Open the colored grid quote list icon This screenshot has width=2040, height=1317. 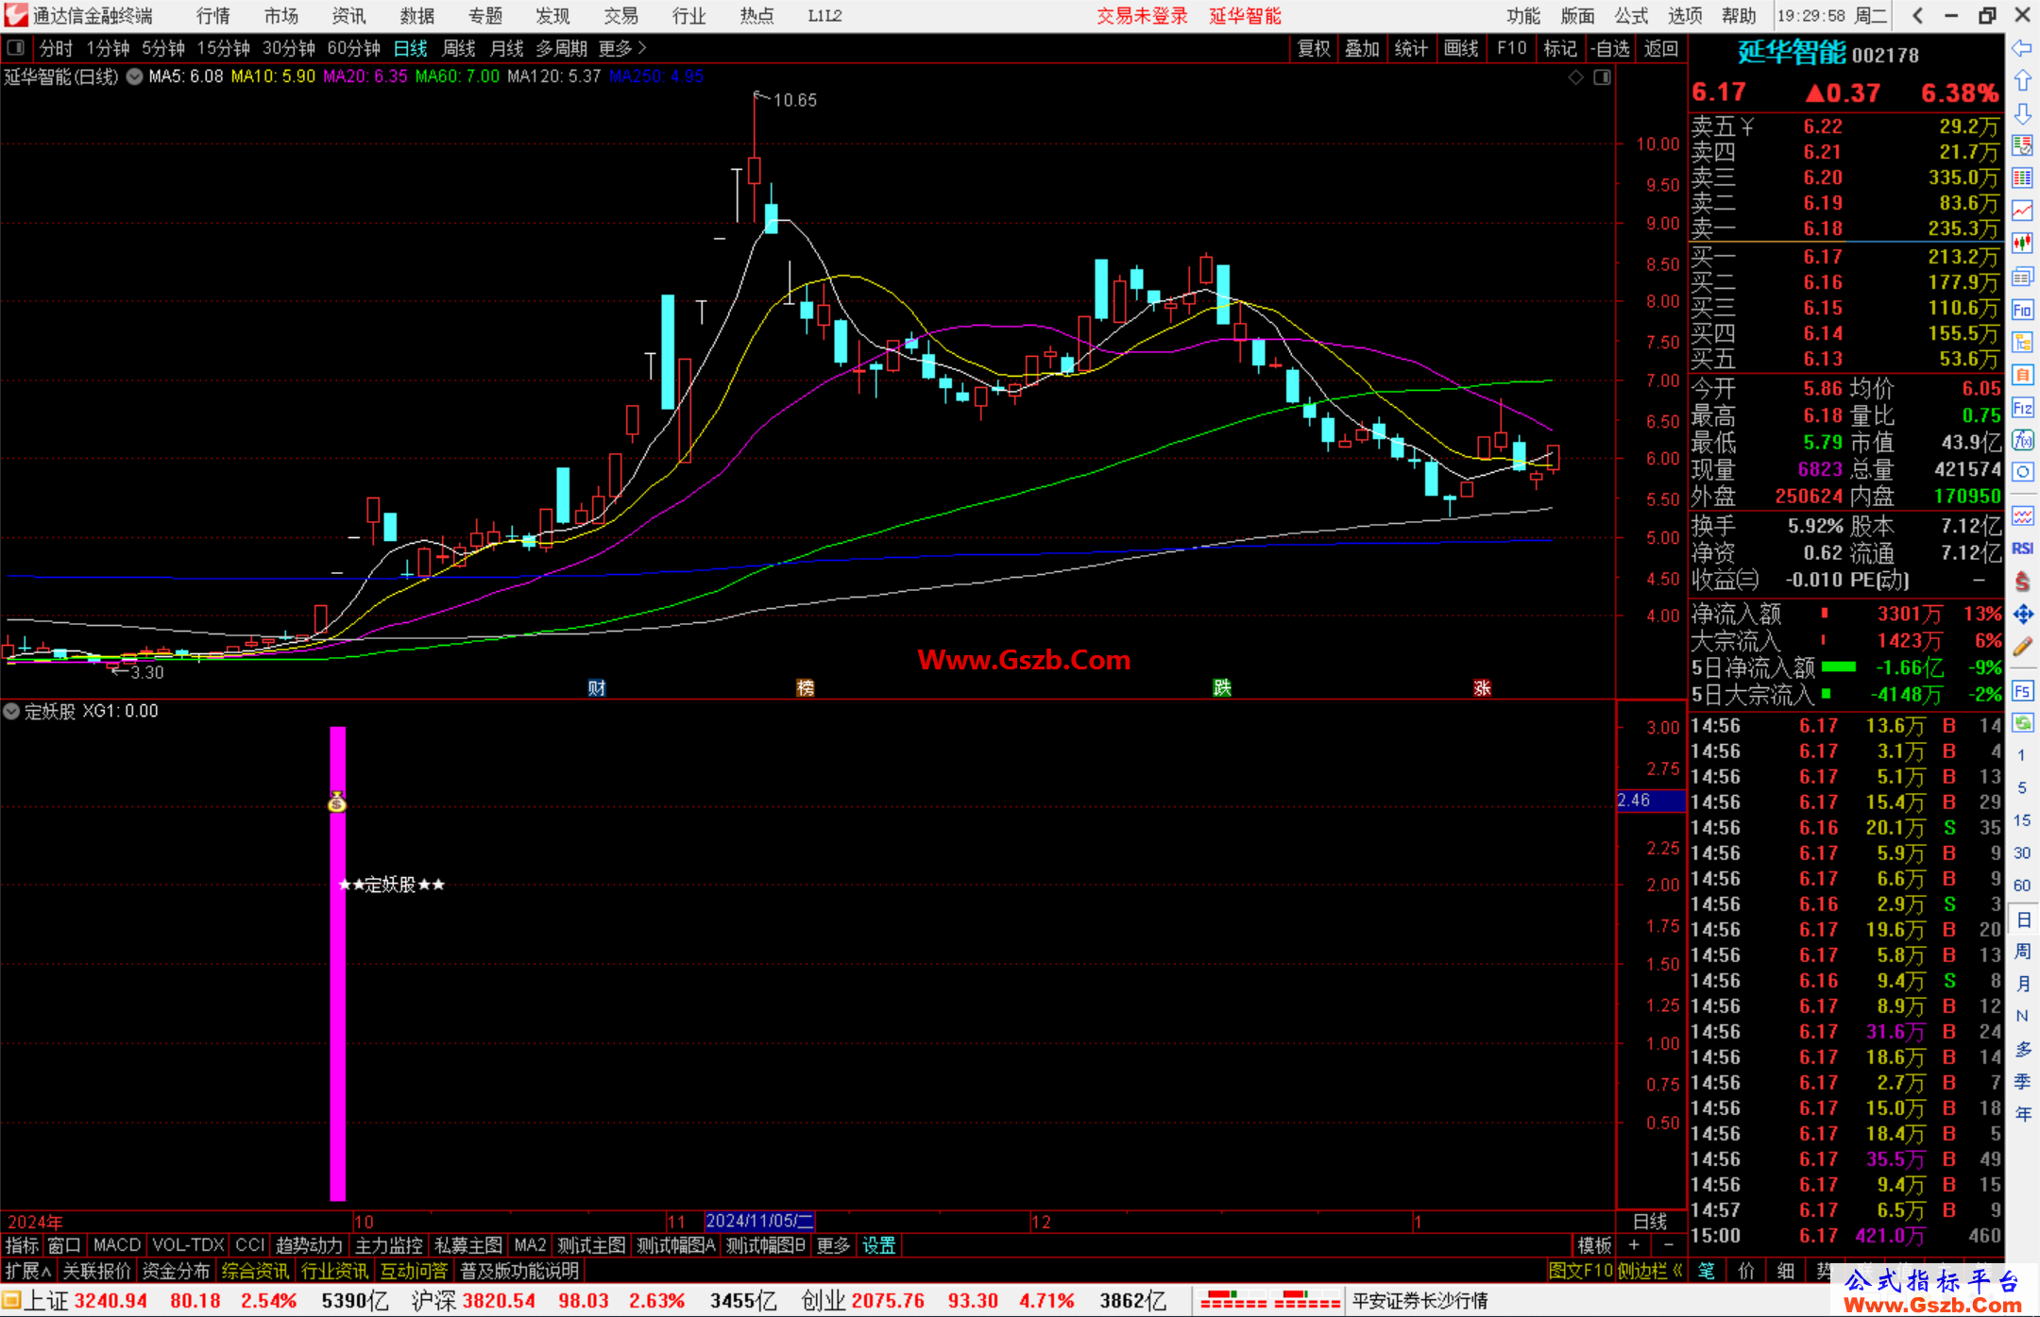[2022, 146]
